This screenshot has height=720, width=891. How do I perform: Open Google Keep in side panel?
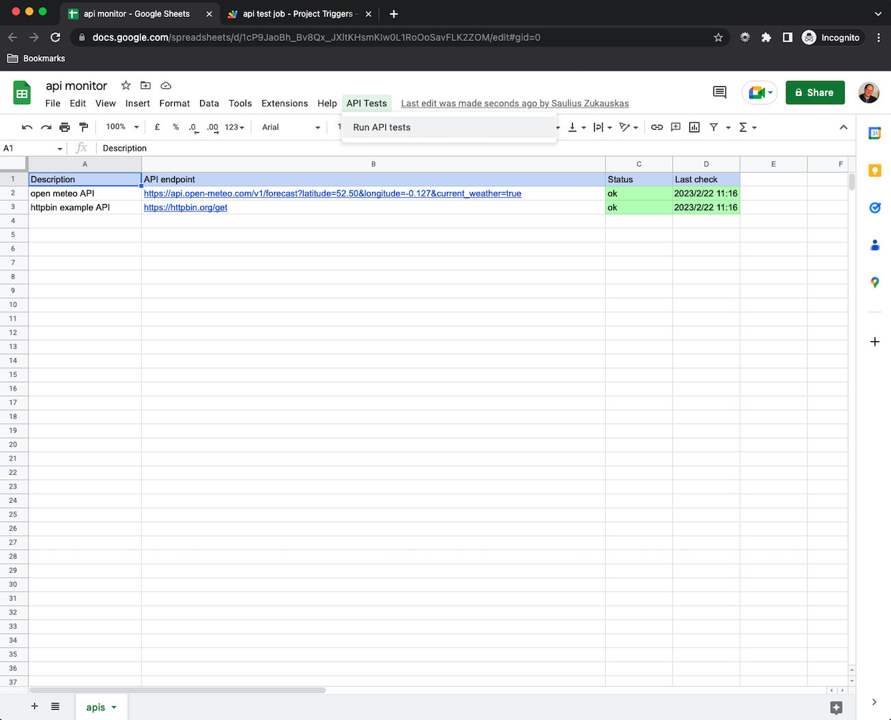[x=875, y=171]
